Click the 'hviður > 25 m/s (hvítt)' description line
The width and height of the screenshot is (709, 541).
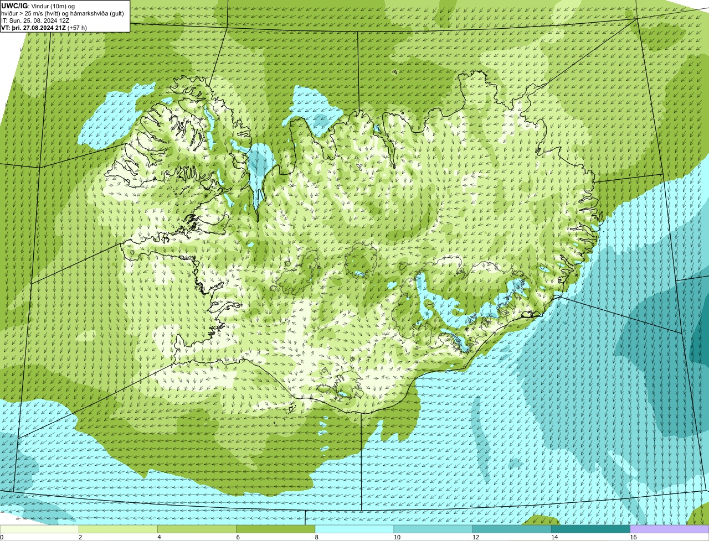(x=63, y=13)
